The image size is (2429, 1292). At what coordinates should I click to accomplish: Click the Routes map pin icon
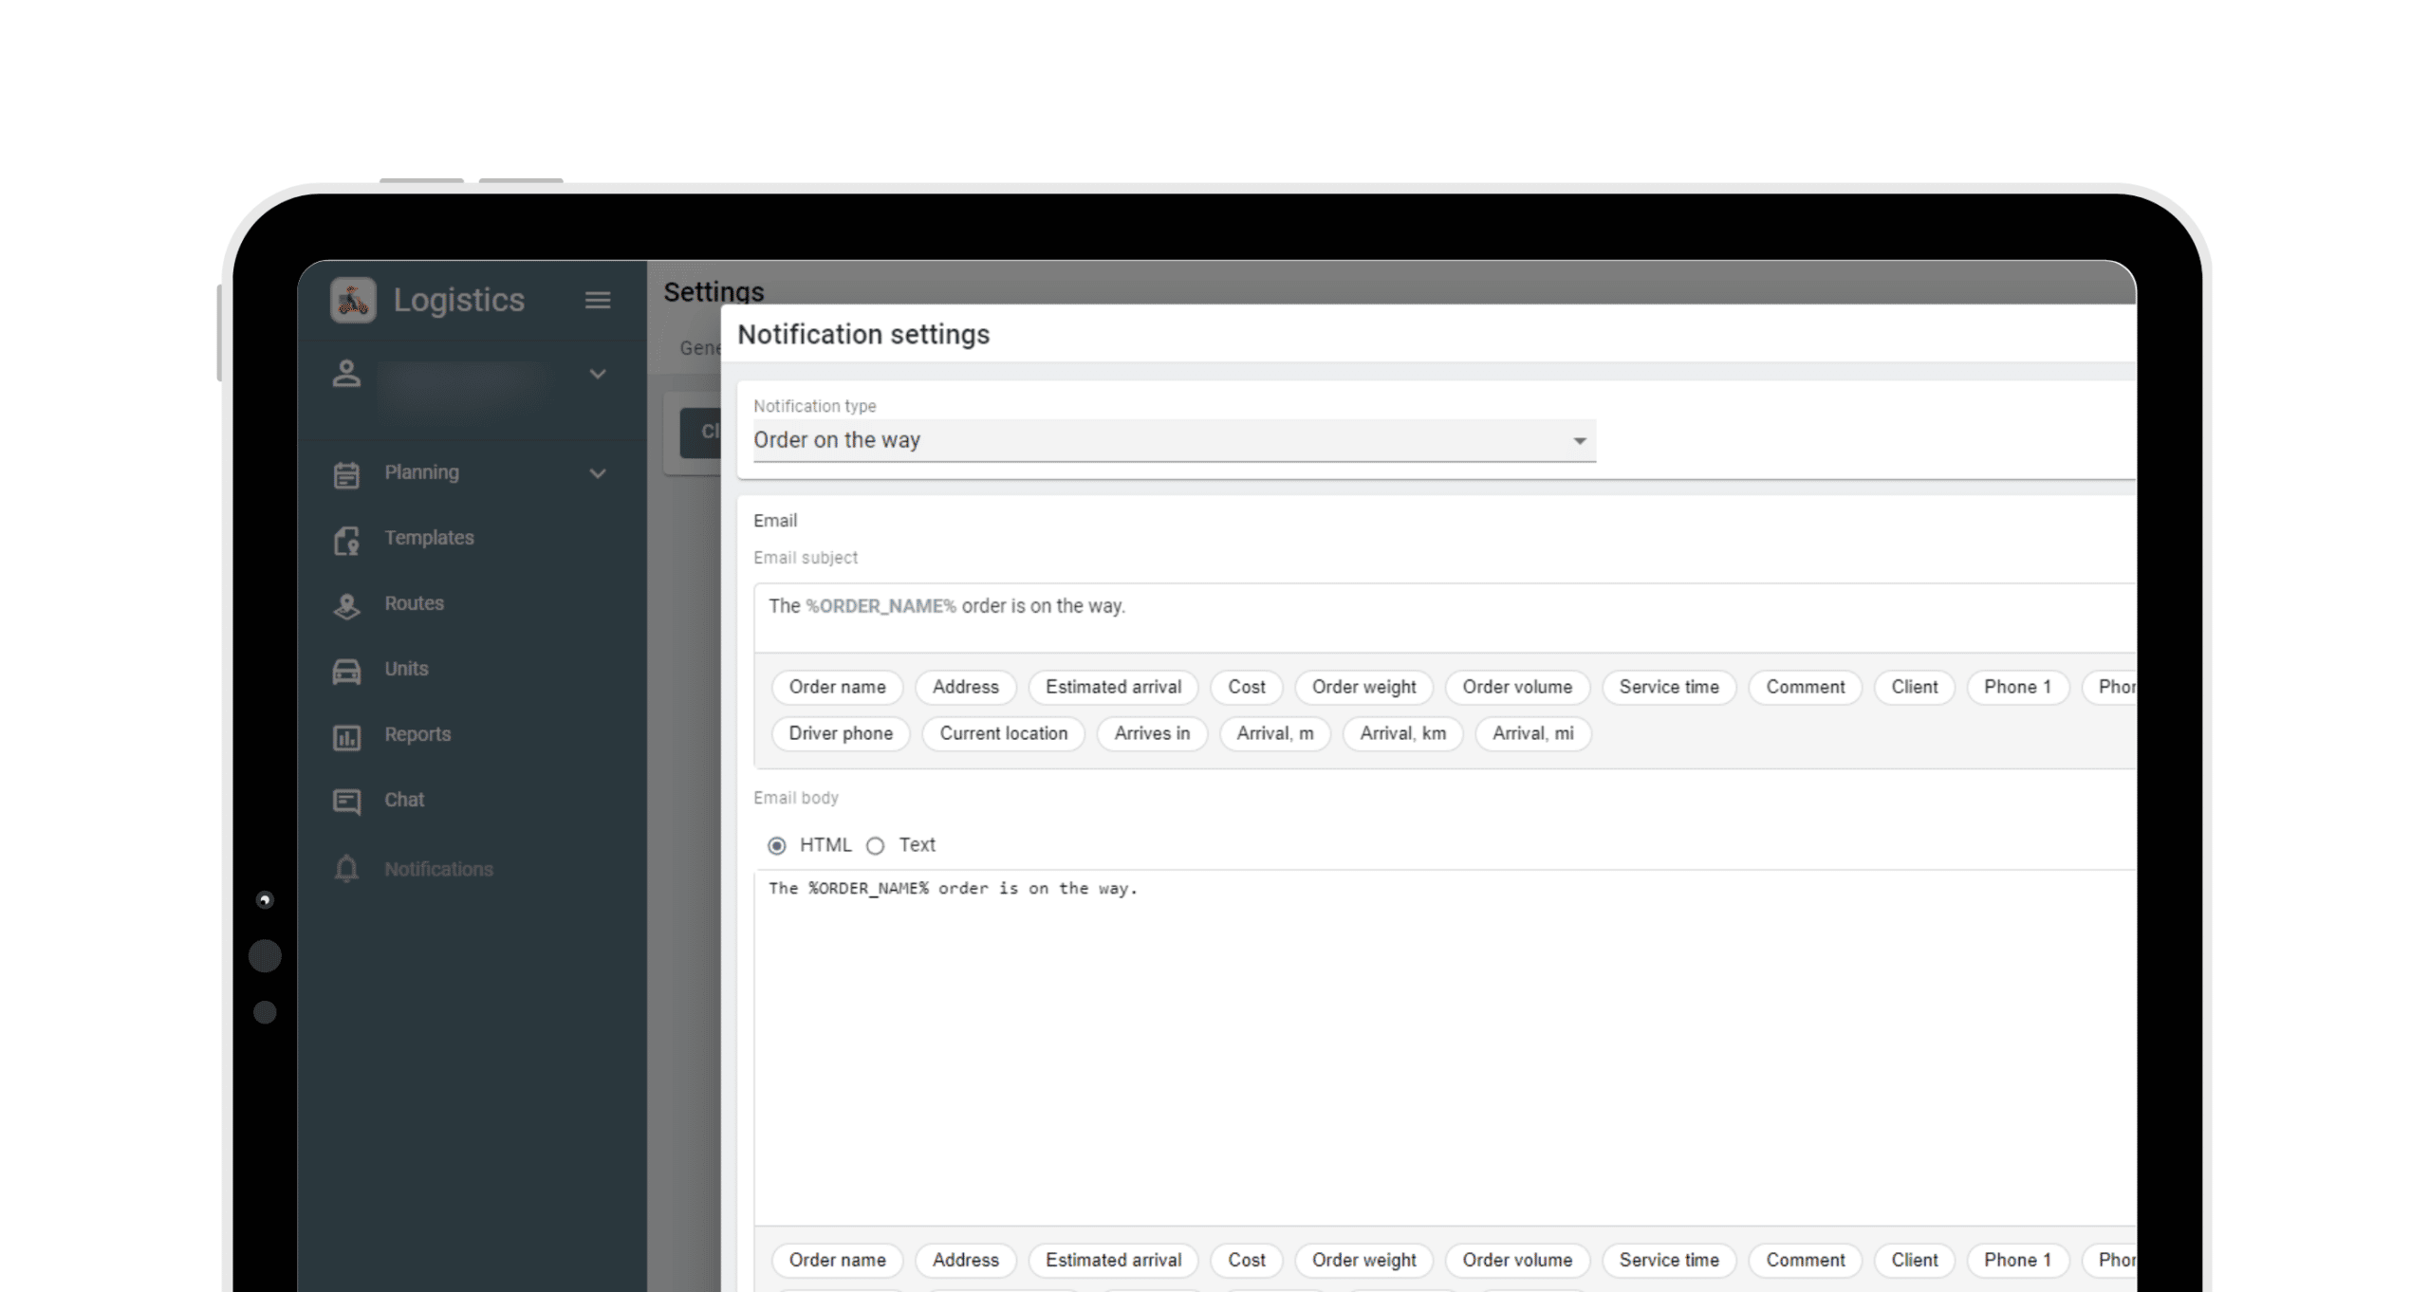click(x=346, y=604)
